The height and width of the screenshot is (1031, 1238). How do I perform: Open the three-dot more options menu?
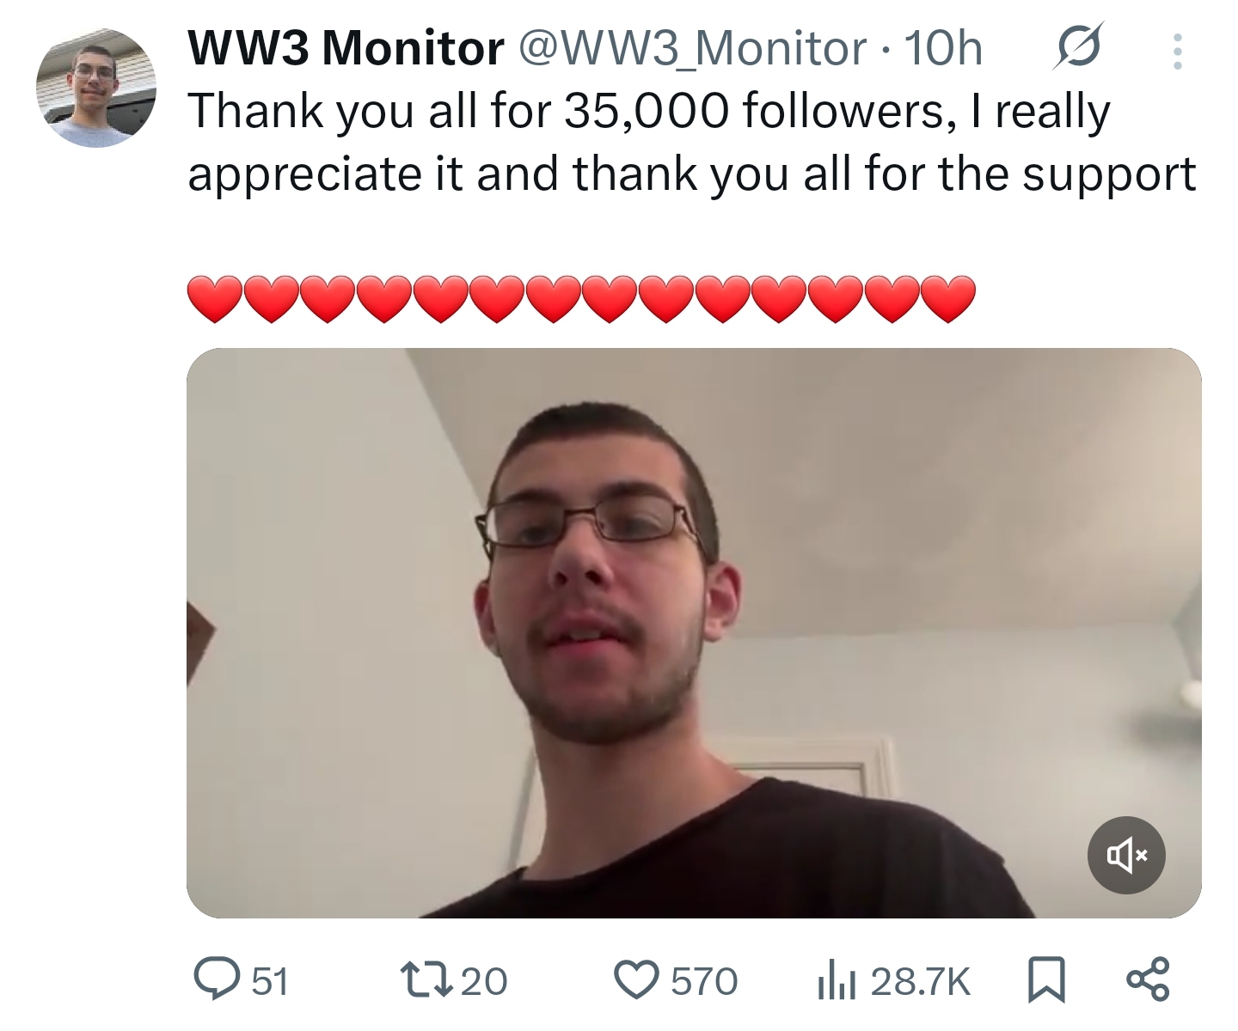point(1178,51)
